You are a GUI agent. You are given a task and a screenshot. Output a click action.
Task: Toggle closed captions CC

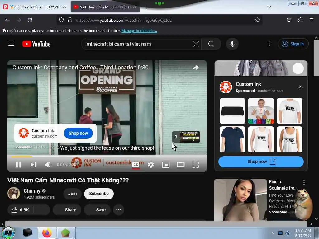pos(136,165)
